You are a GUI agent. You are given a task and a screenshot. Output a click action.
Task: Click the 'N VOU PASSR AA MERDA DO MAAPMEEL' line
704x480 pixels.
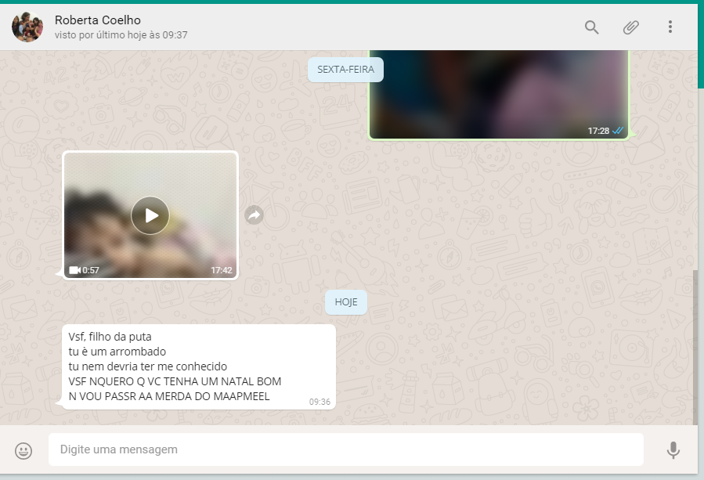[x=169, y=396]
